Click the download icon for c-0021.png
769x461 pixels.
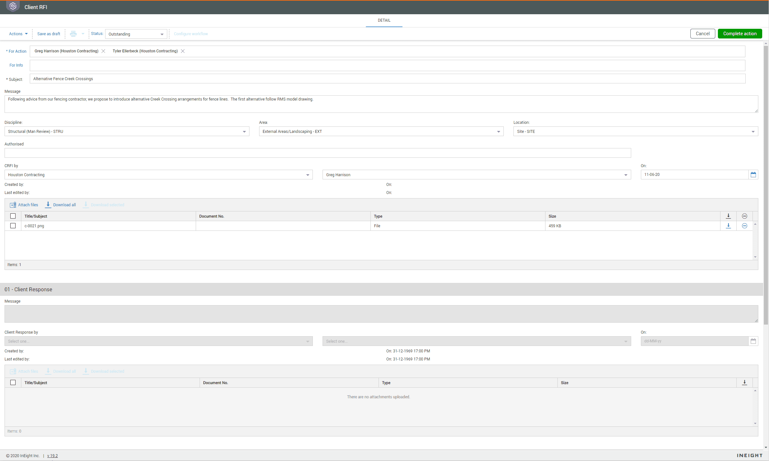[728, 226]
